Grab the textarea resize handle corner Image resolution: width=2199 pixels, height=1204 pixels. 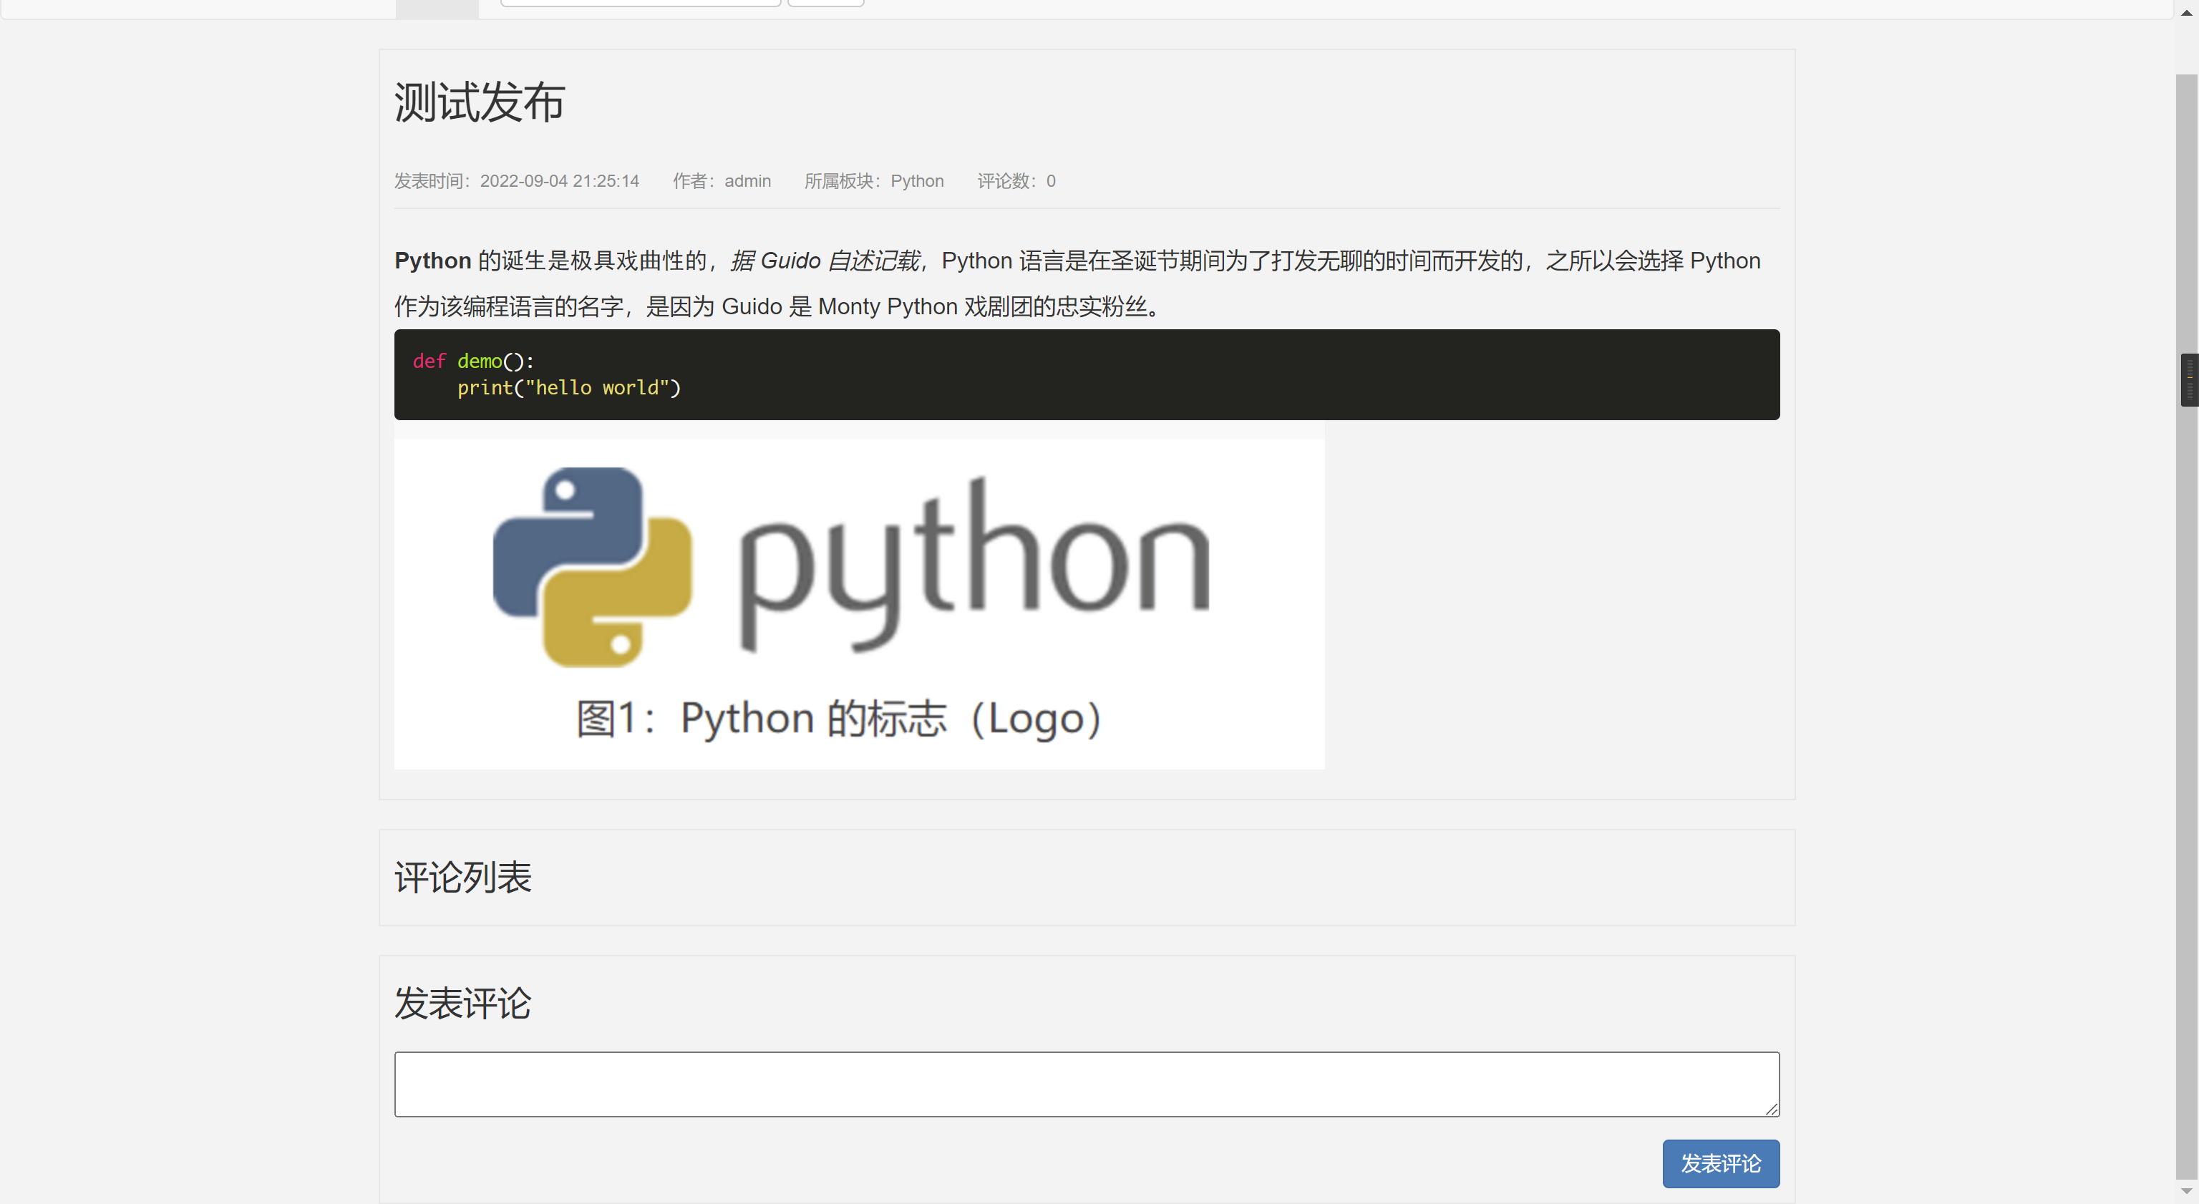1772,1110
